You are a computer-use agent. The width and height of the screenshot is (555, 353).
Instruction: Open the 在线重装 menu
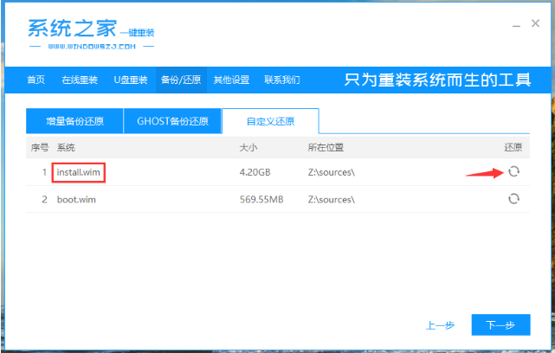tap(78, 80)
